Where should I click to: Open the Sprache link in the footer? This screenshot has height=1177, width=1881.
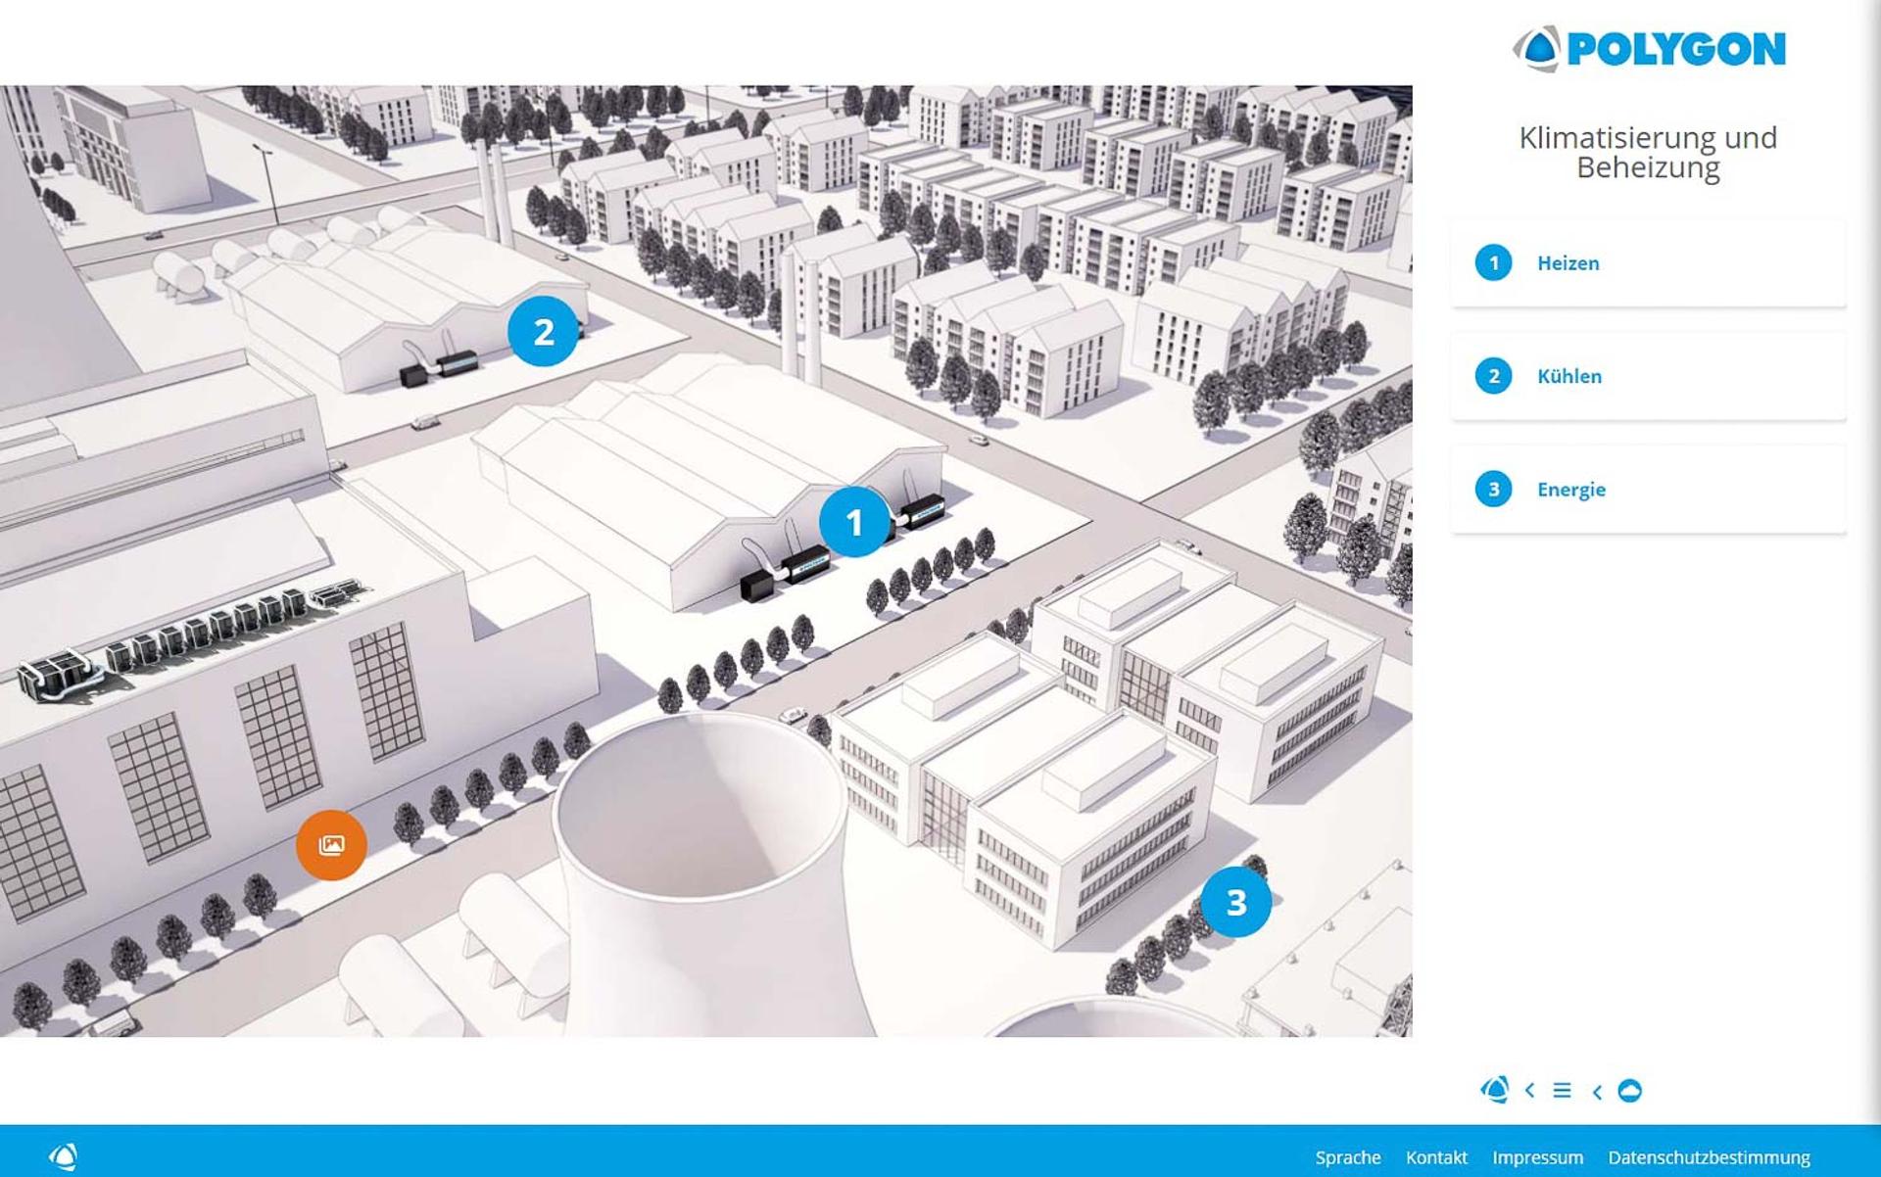point(1347,1157)
